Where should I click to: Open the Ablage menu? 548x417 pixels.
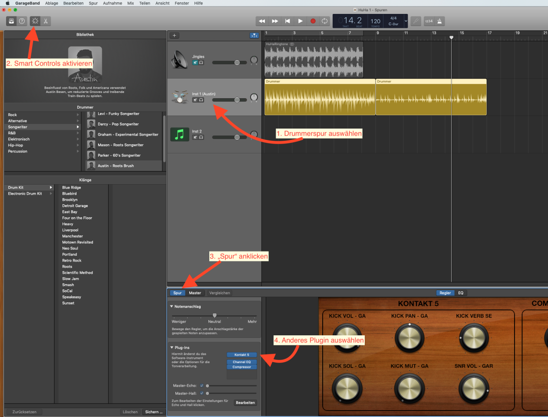(x=52, y=3)
